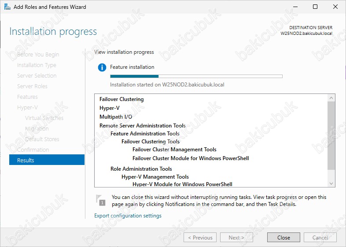The height and width of the screenshot is (247, 346).
Task: Click the Add Roles wizard title icon
Action: coord(7,7)
